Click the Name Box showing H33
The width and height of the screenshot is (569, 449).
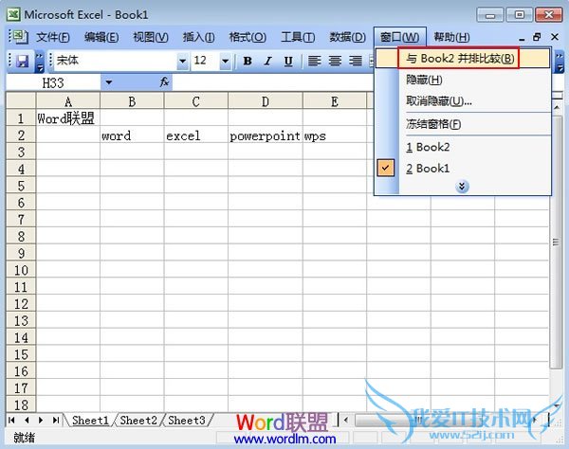click(53, 82)
